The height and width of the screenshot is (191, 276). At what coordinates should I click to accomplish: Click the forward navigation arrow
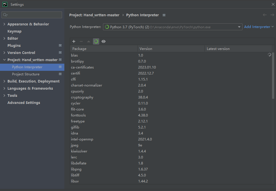click(x=272, y=15)
